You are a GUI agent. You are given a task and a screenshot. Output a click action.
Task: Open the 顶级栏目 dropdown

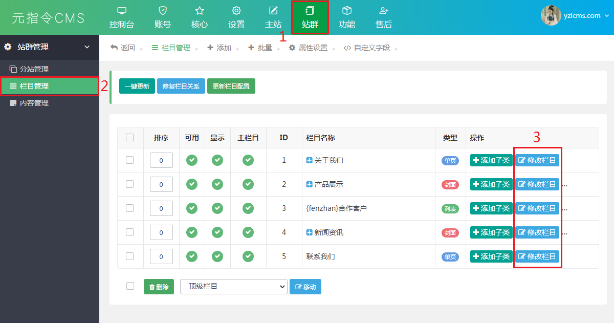[x=234, y=287]
